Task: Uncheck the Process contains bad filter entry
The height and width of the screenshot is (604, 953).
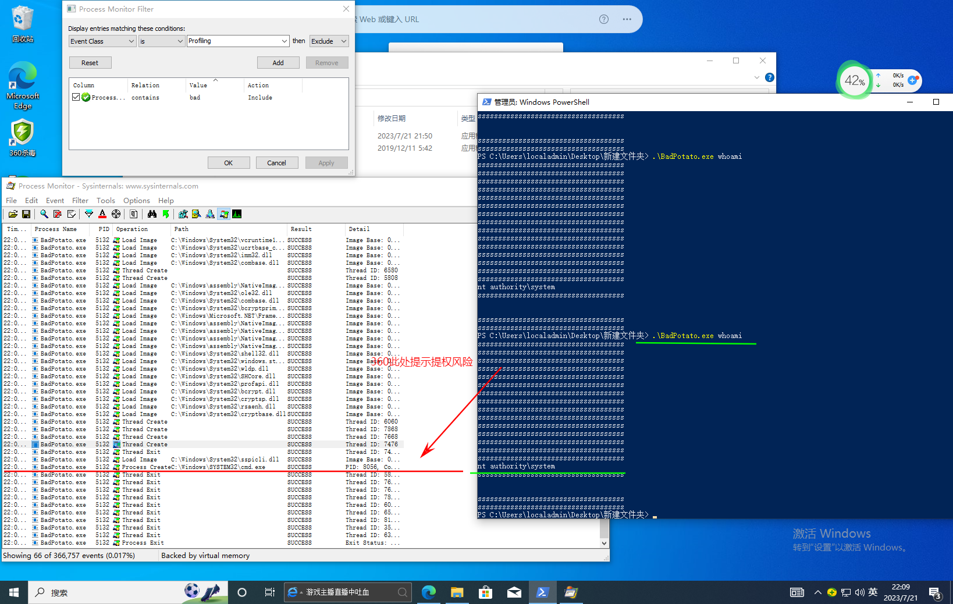Action: tap(76, 97)
